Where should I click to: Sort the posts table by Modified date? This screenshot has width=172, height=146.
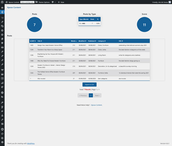pyautogui.click(x=82, y=41)
